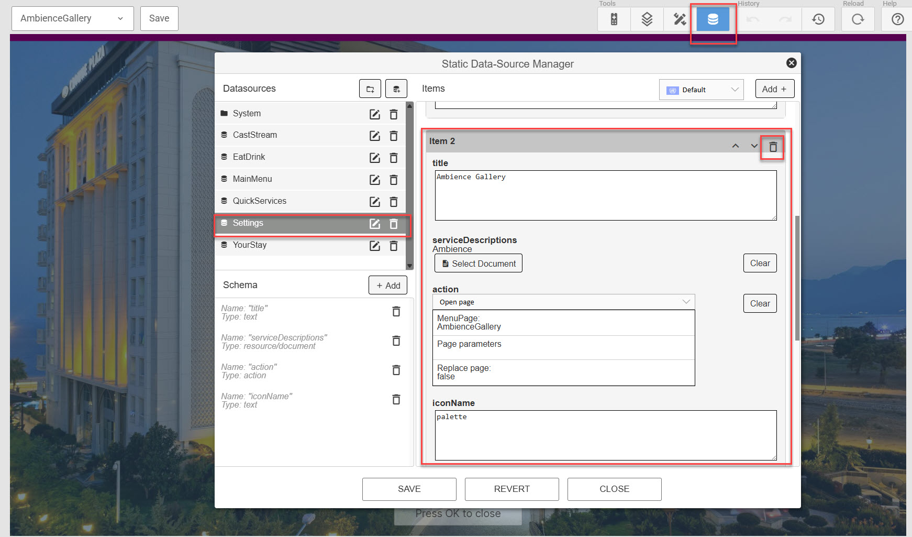Image resolution: width=912 pixels, height=537 pixels.
Task: Click the Select Document button
Action: (479, 264)
